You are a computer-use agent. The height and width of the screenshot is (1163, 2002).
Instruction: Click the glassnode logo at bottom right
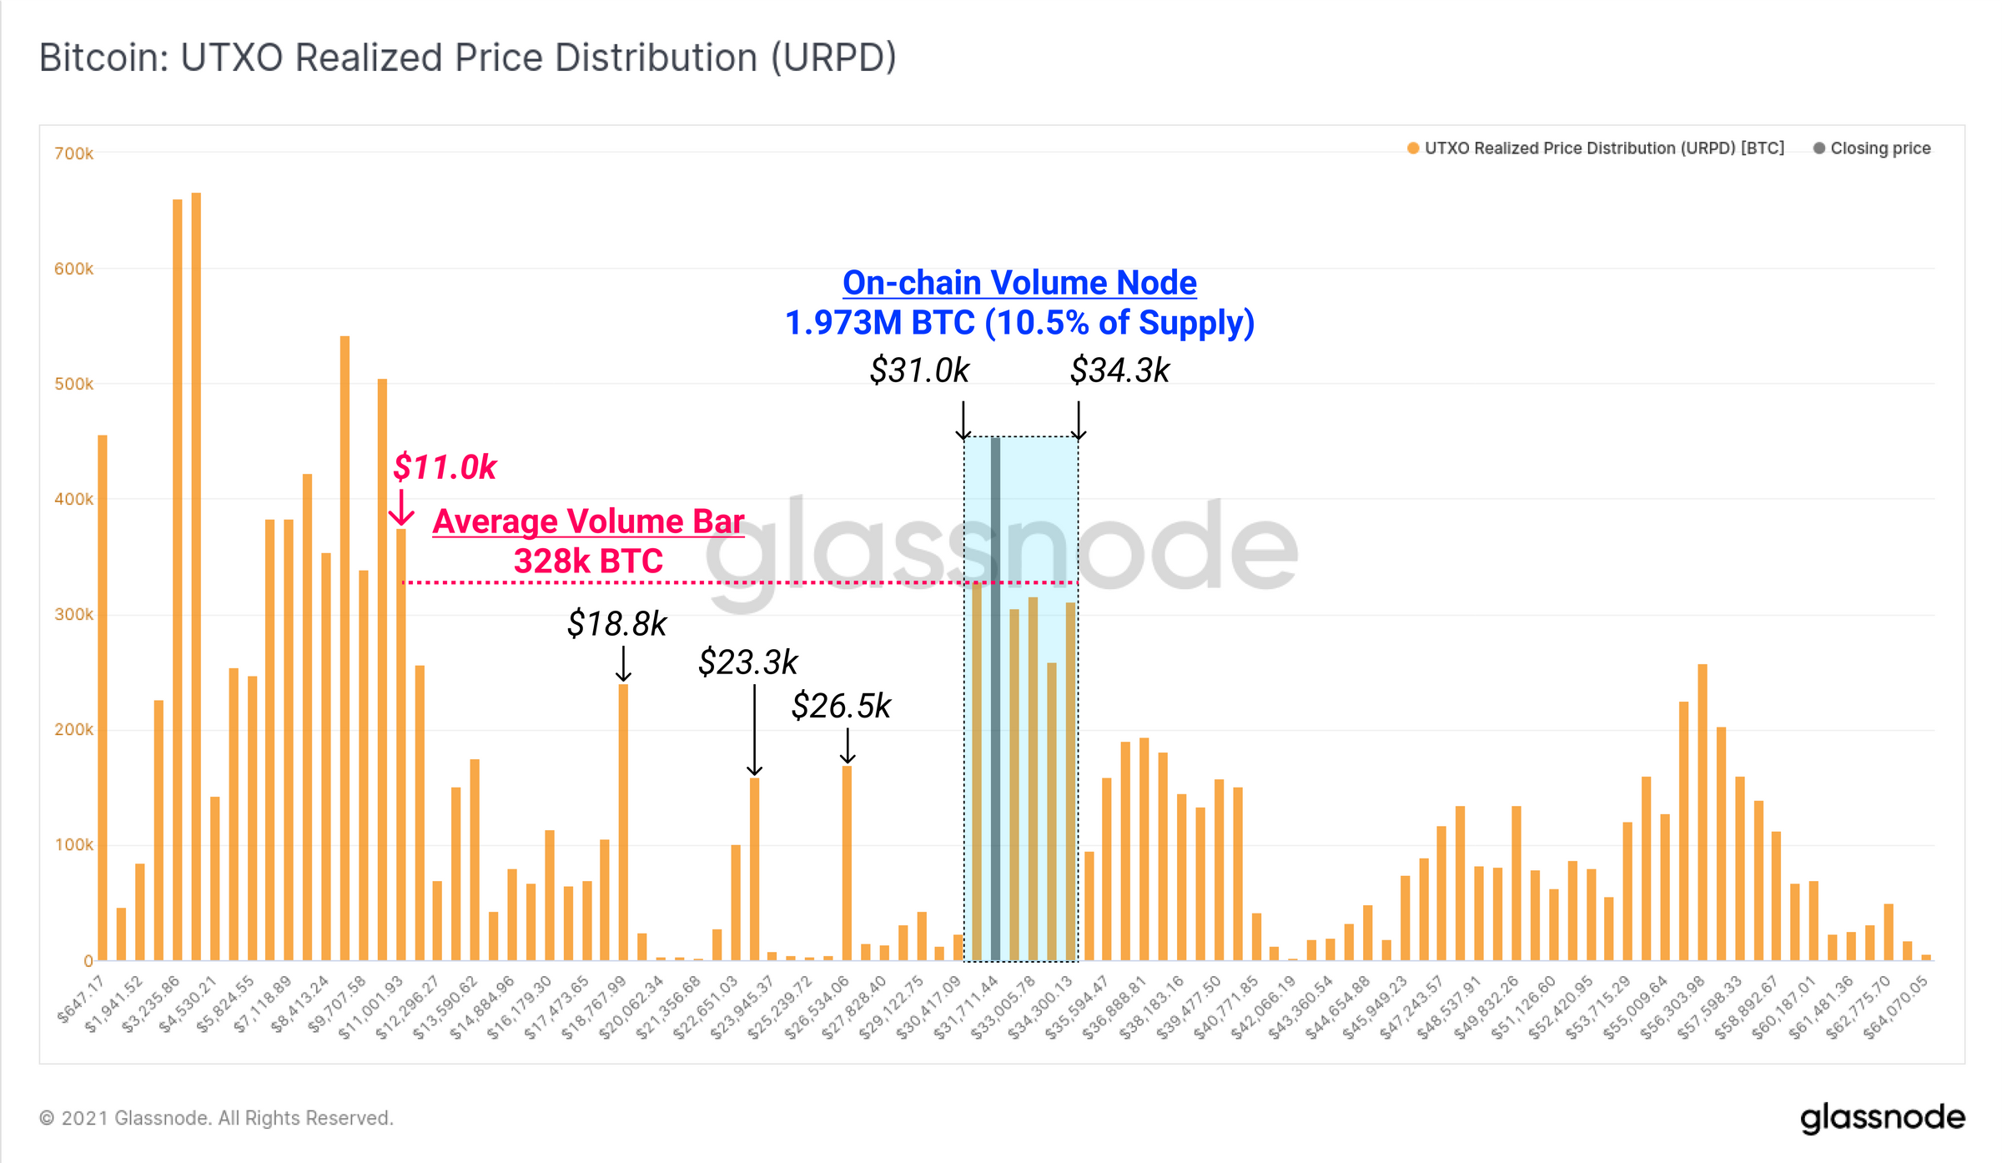coord(1882,1118)
